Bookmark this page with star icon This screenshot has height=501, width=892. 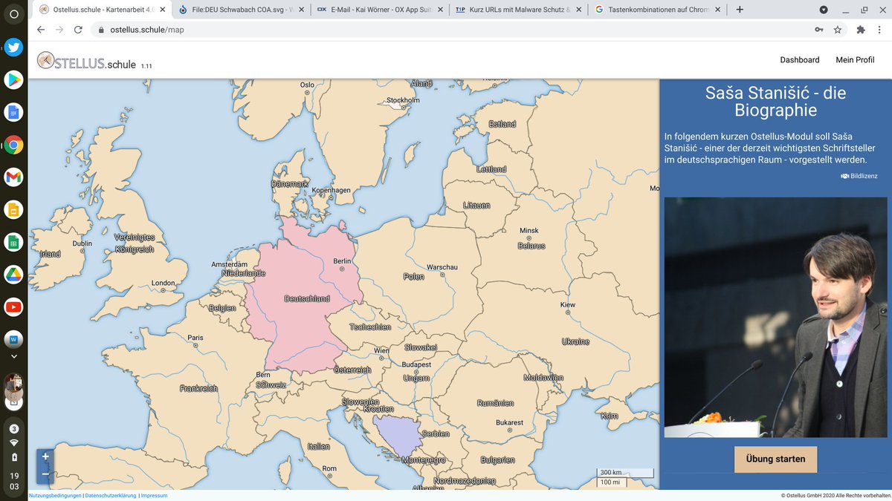tap(838, 30)
